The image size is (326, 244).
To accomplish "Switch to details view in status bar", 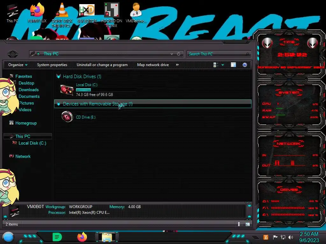I will (239, 224).
